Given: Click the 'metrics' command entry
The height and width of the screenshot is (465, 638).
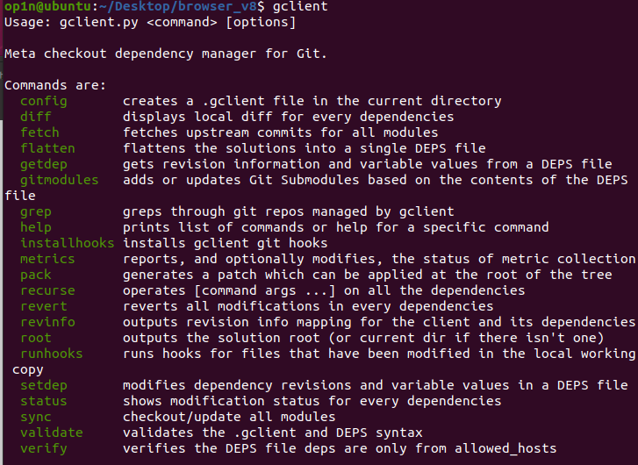Looking at the screenshot, I should pyautogui.click(x=47, y=259).
